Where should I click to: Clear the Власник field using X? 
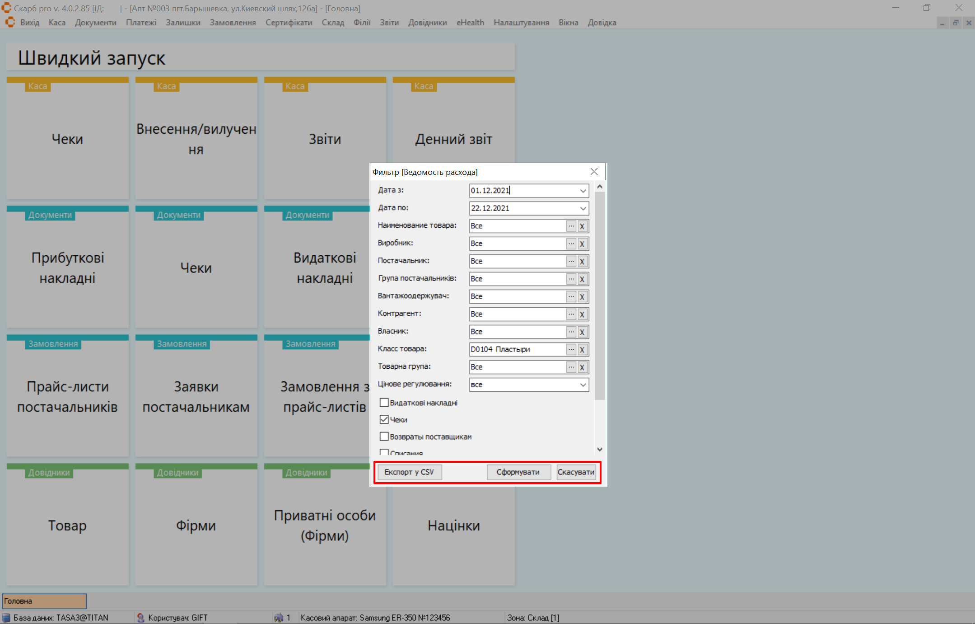[x=582, y=332]
